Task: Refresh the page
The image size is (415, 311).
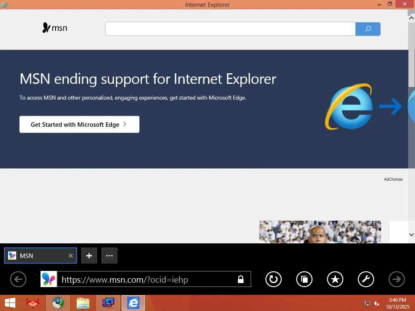Action: [x=274, y=279]
